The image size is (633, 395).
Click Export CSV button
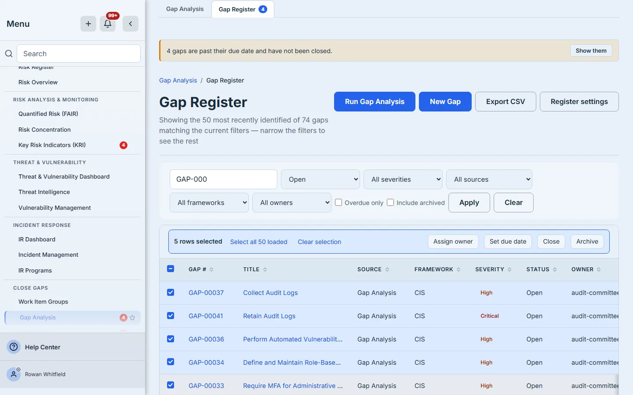point(506,101)
